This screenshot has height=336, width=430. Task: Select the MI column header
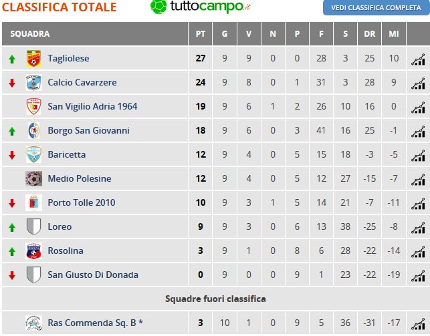click(393, 33)
